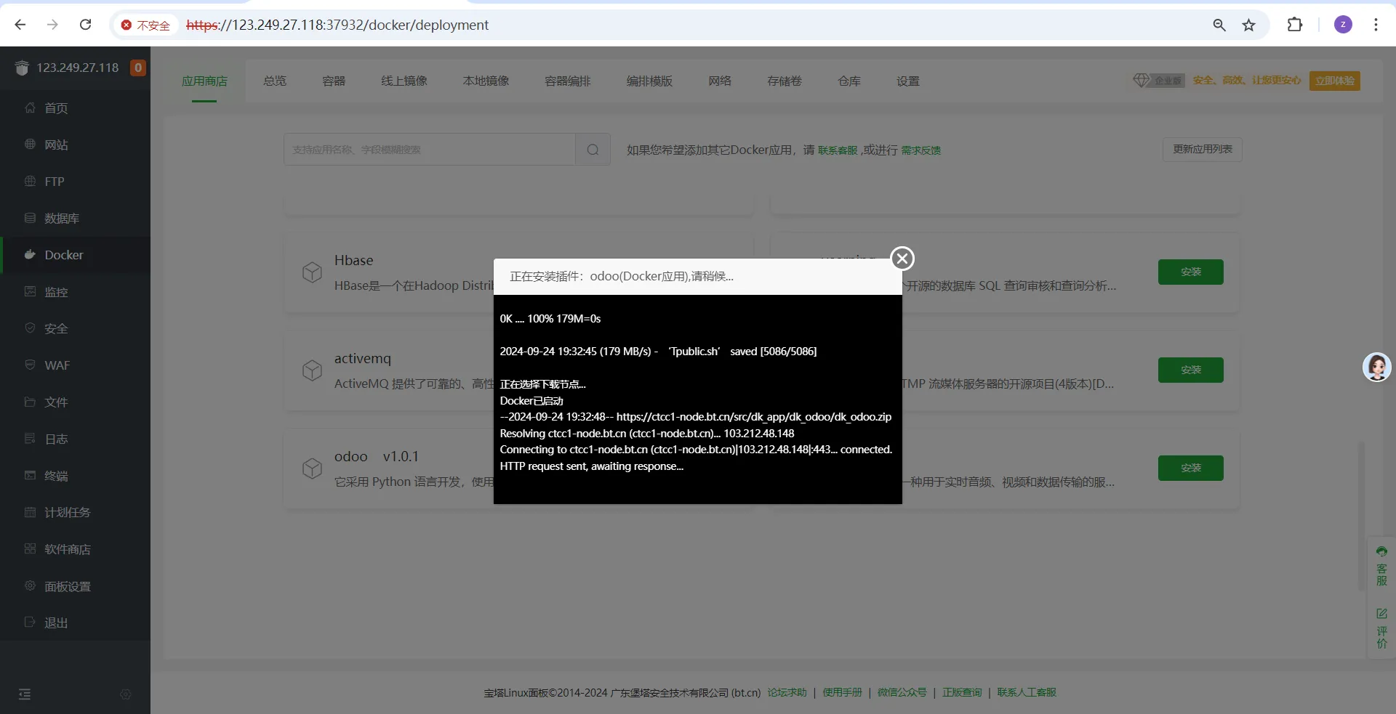Open the 微信公众号 footer link
Image resolution: width=1396 pixels, height=714 pixels.
[902, 692]
